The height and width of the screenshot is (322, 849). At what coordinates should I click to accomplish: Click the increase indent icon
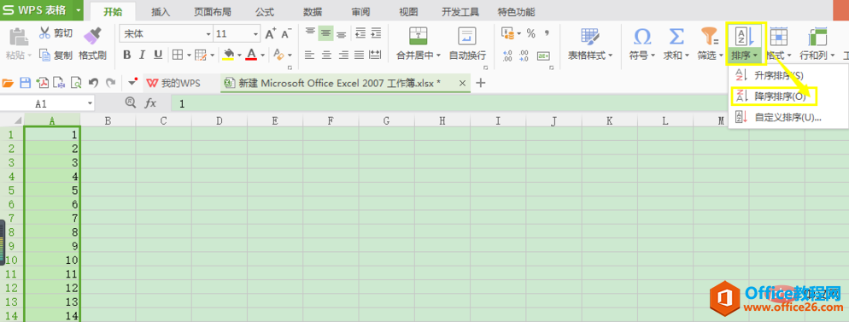point(376,33)
